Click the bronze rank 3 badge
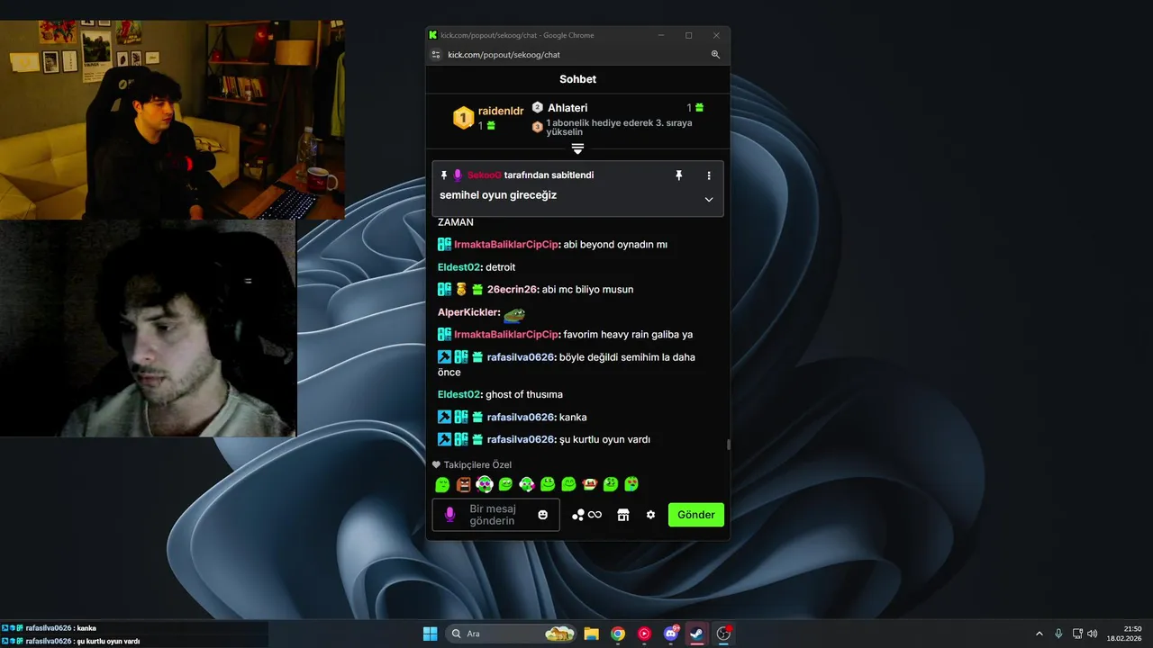This screenshot has height=648, width=1153. coord(538,127)
